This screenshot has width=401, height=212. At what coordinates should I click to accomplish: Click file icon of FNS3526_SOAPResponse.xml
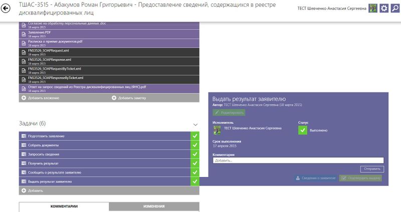point(24,61)
